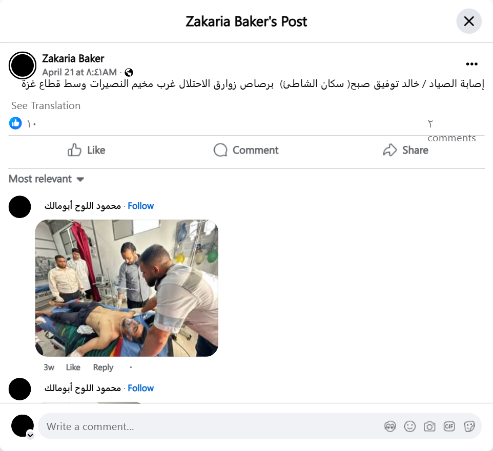Click See Translation under the post text
Viewport: 493px width, 451px height.
[x=46, y=105]
